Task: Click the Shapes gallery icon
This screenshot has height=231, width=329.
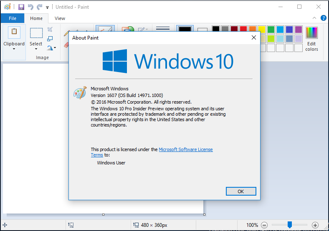Action: [128, 29]
